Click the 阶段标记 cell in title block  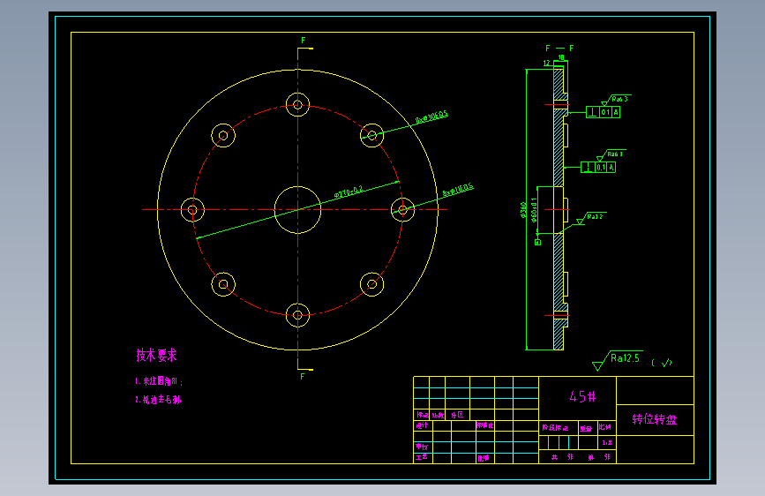point(559,428)
